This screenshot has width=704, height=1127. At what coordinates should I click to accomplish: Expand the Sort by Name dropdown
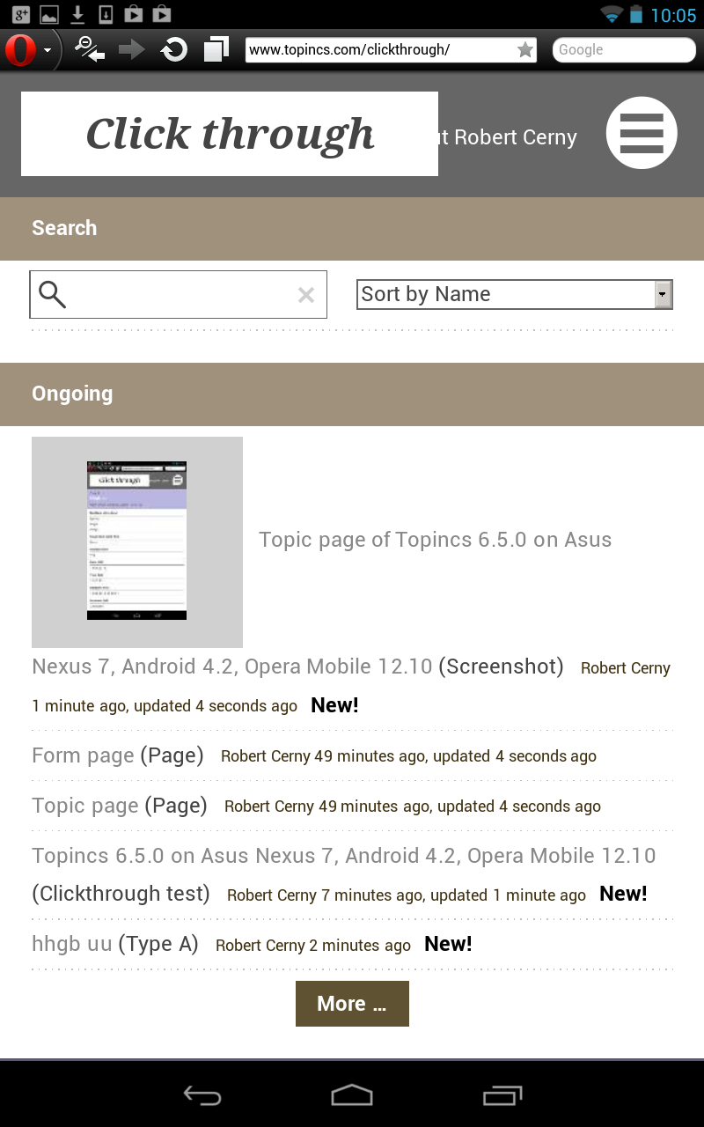515,294
